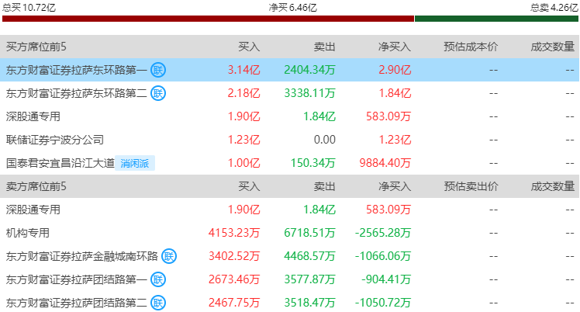This screenshot has width=580, height=312.
Task: Click the 卖方席位前5 header
Action: click(x=36, y=186)
